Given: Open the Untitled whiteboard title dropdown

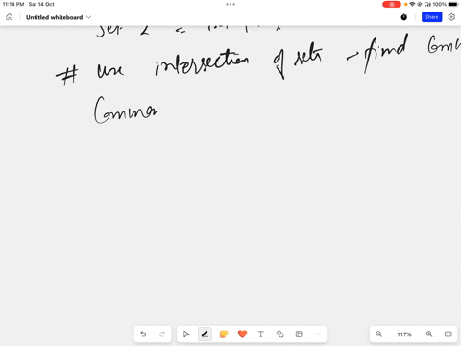Looking at the screenshot, I should click(89, 17).
